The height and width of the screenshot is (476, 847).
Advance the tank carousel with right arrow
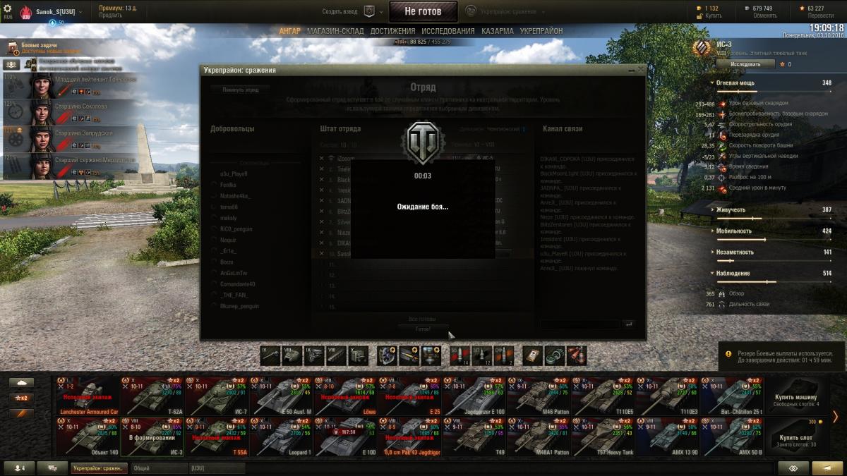836,416
